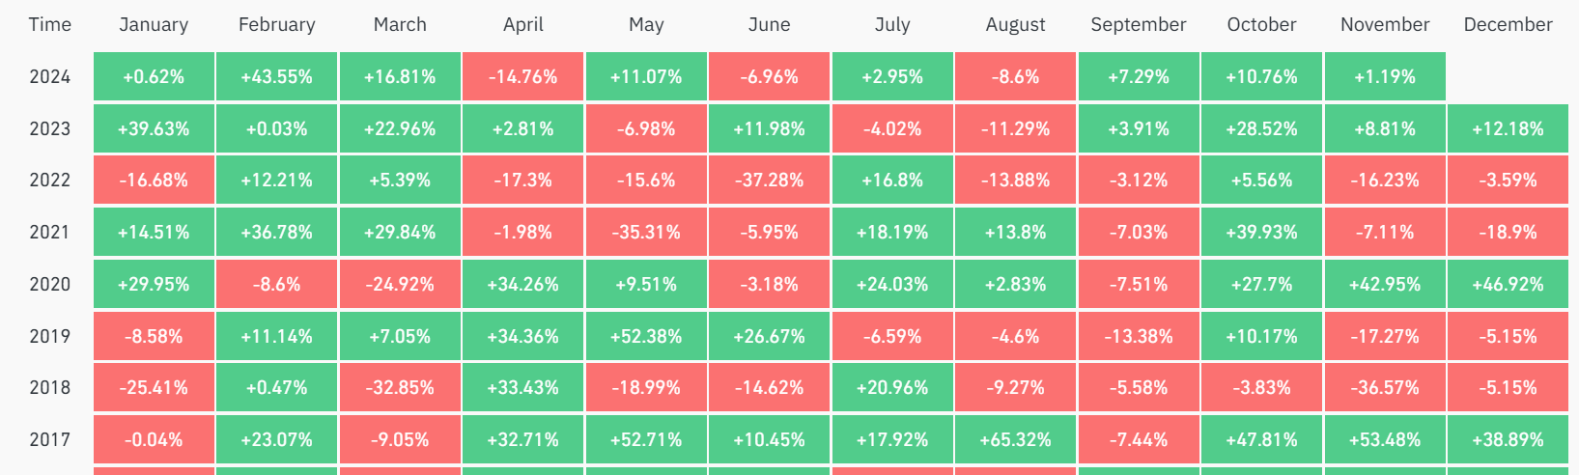Click October 2021 cell showing +39.93%
Image resolution: width=1579 pixels, height=475 pixels.
1261,233
